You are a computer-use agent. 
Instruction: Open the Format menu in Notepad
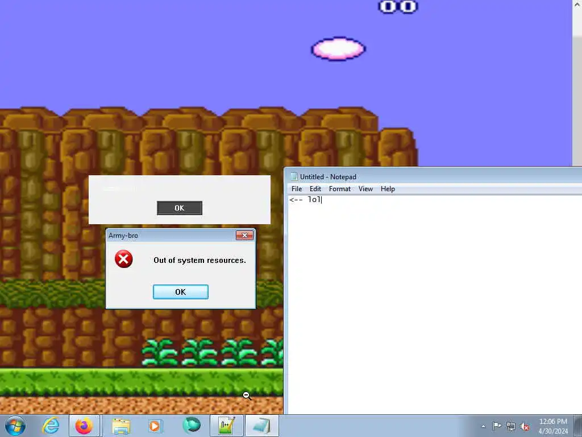[340, 189]
